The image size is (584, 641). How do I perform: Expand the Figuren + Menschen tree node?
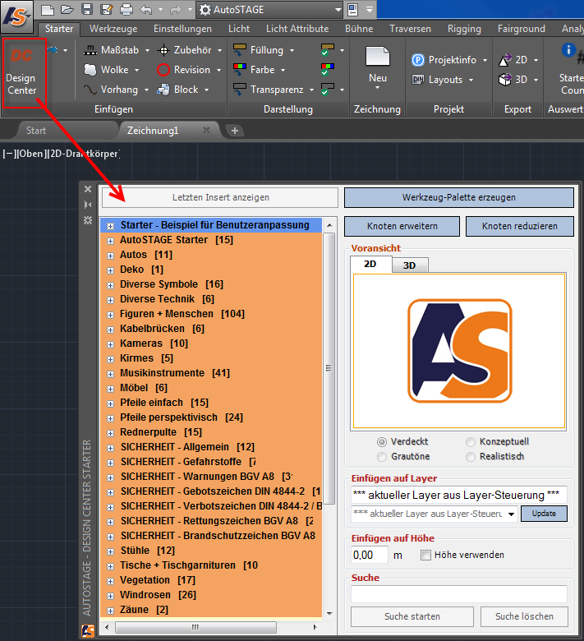pyautogui.click(x=110, y=314)
